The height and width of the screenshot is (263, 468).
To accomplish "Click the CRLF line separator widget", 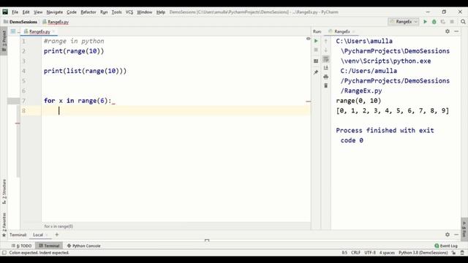I will (355, 253).
